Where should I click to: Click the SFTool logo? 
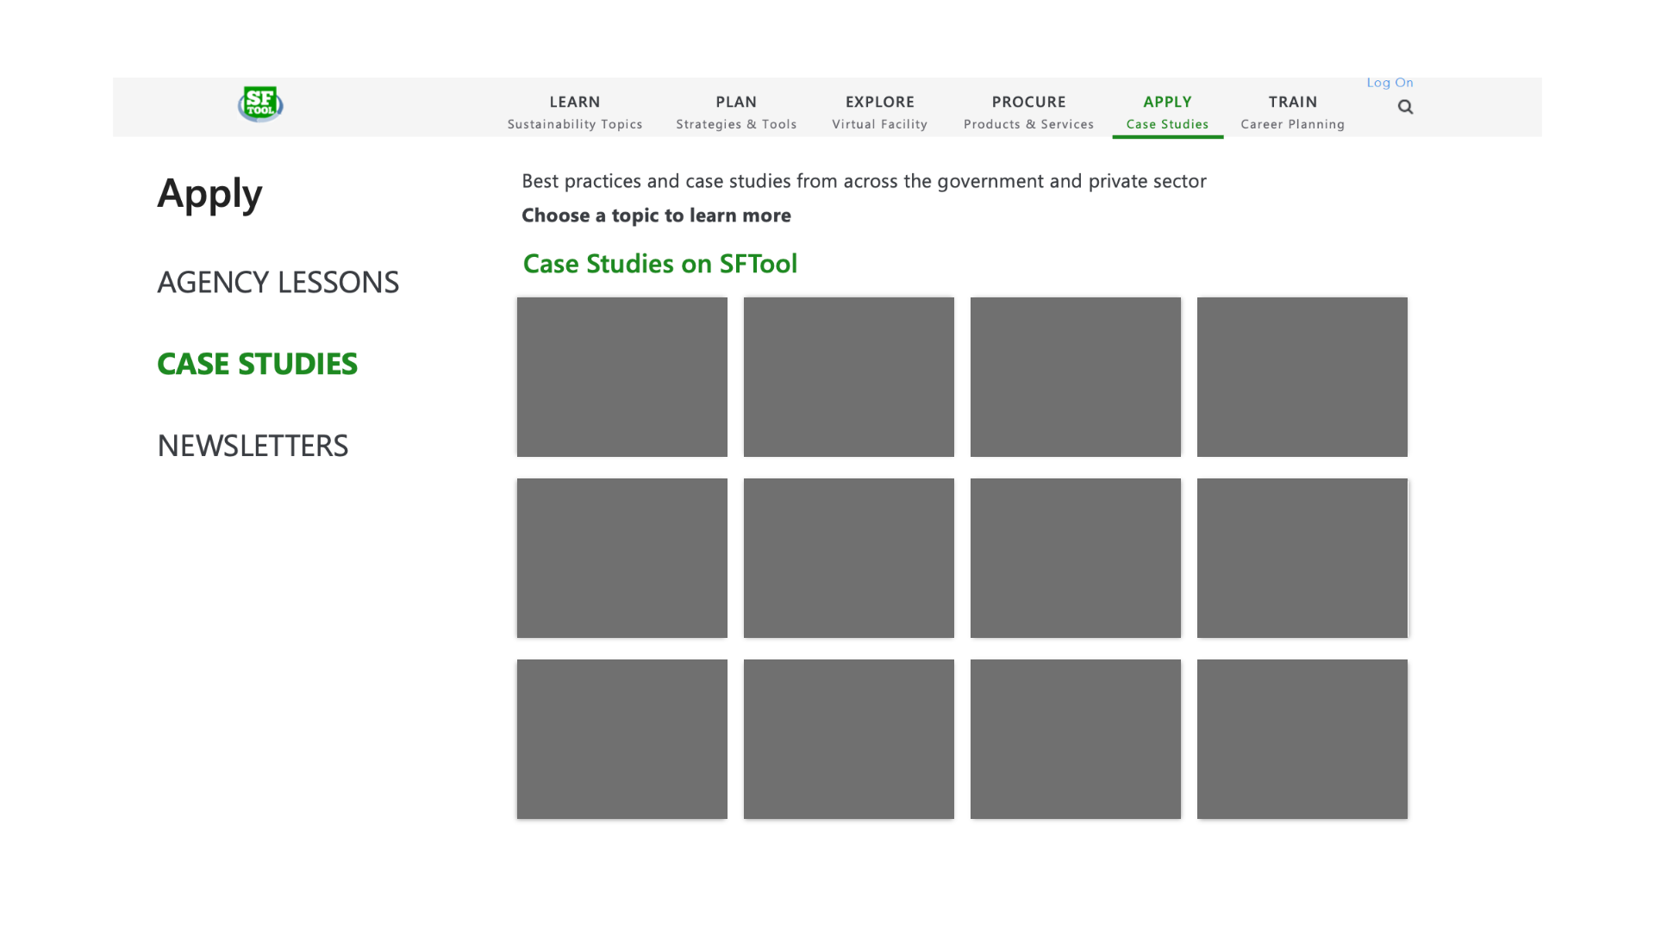(x=260, y=103)
